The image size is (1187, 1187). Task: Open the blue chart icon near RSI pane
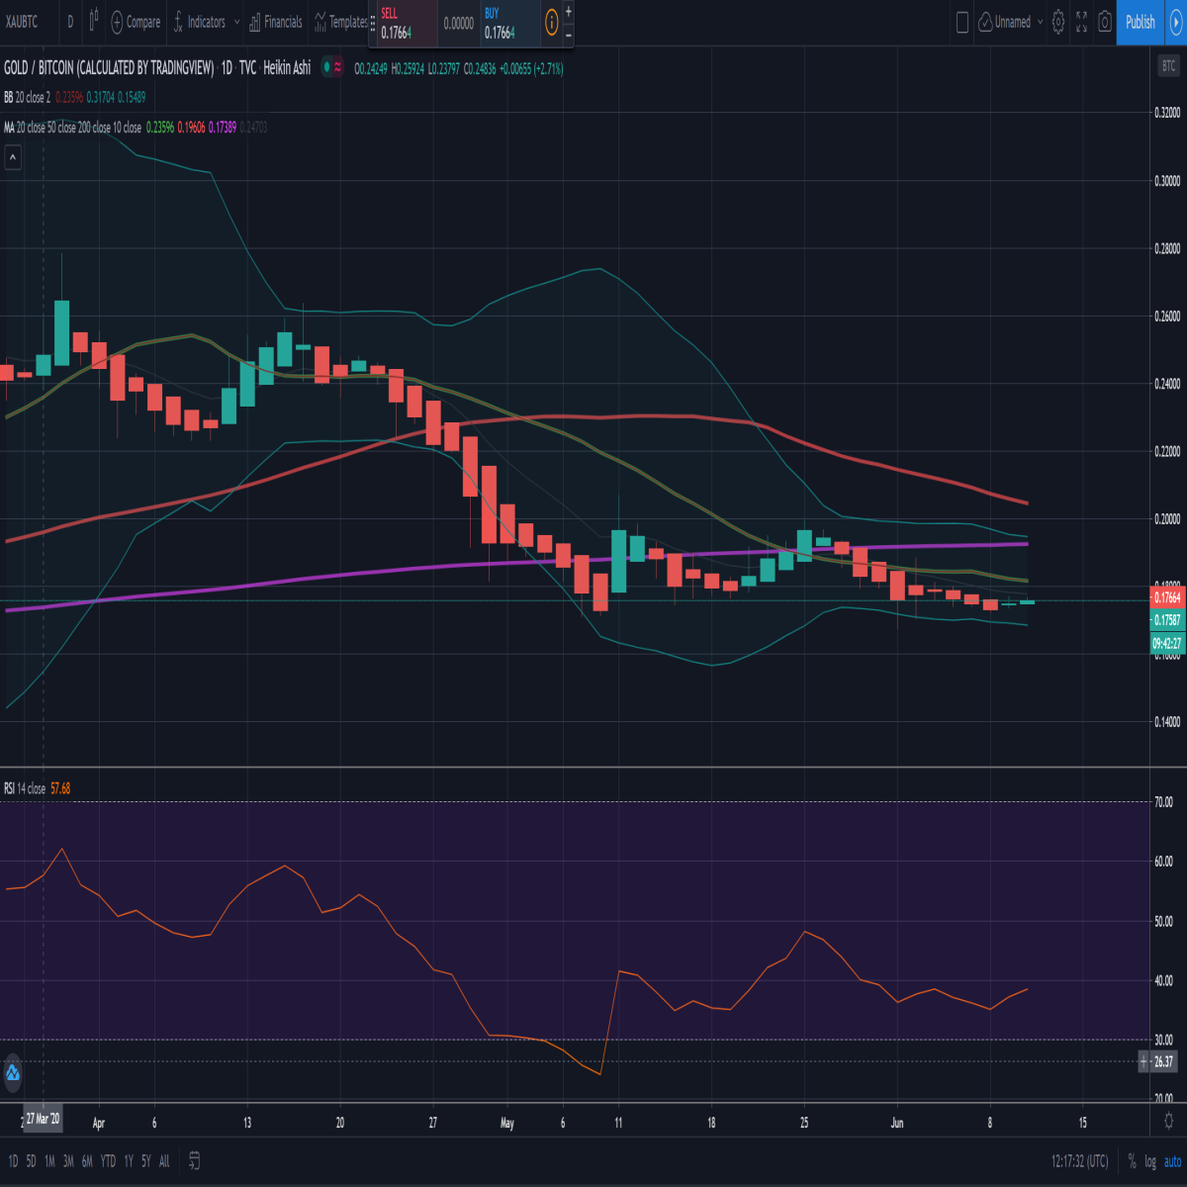click(13, 1072)
